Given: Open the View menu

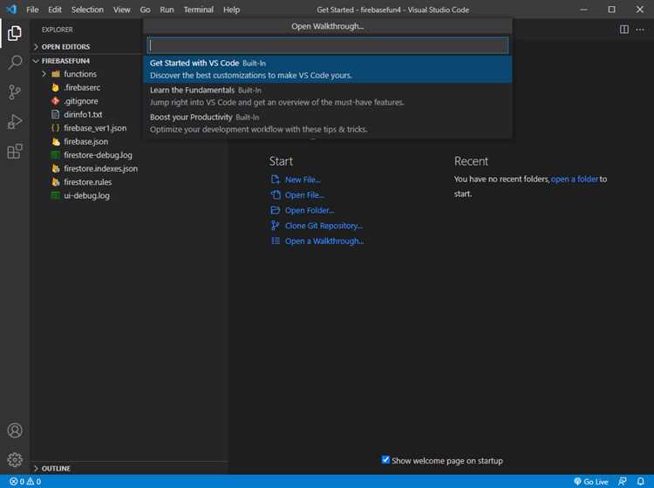Looking at the screenshot, I should point(122,10).
